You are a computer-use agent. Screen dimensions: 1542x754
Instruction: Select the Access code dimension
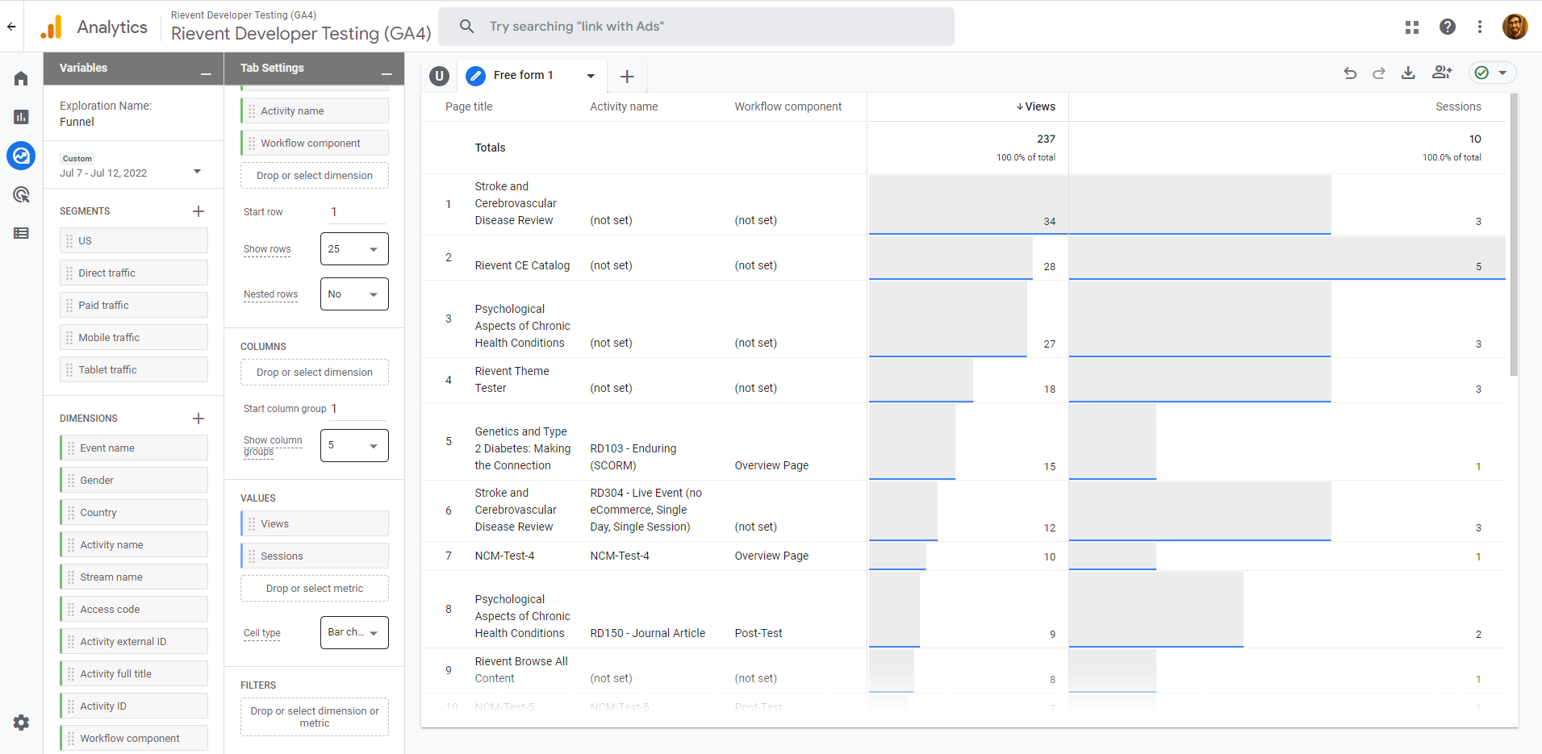point(134,609)
